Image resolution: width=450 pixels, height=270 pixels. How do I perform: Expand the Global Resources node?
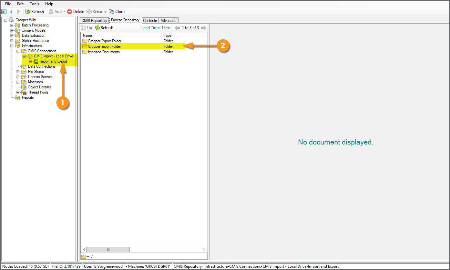pyautogui.click(x=12, y=41)
